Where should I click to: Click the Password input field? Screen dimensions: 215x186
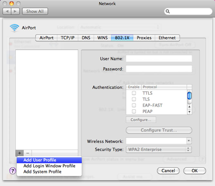(159, 69)
